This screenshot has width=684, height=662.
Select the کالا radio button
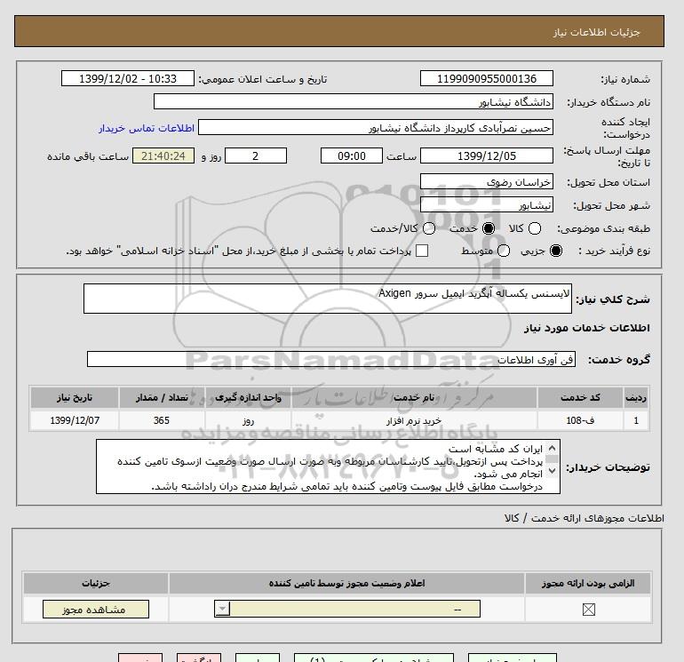(535, 228)
